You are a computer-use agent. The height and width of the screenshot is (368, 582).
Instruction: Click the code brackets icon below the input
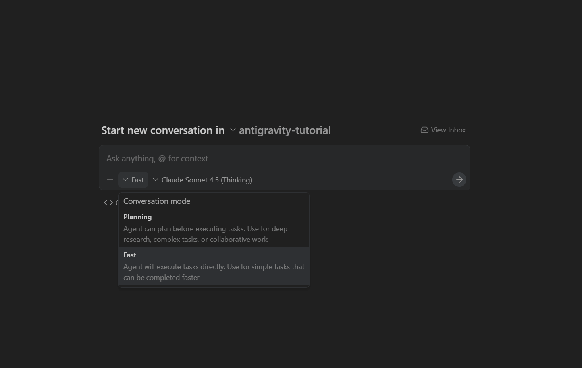[108, 203]
